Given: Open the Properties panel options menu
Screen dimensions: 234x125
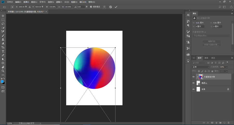Looking at the screenshot, I should click(x=232, y=13).
